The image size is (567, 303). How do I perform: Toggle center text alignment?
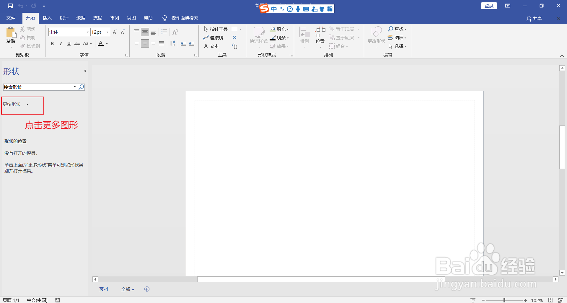(145, 44)
